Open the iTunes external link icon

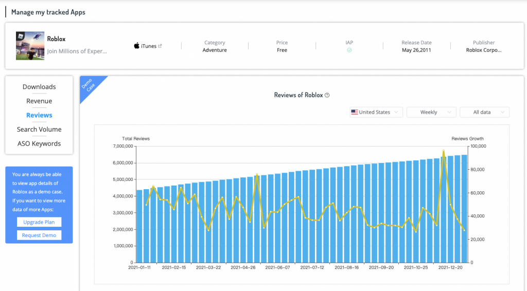160,46
